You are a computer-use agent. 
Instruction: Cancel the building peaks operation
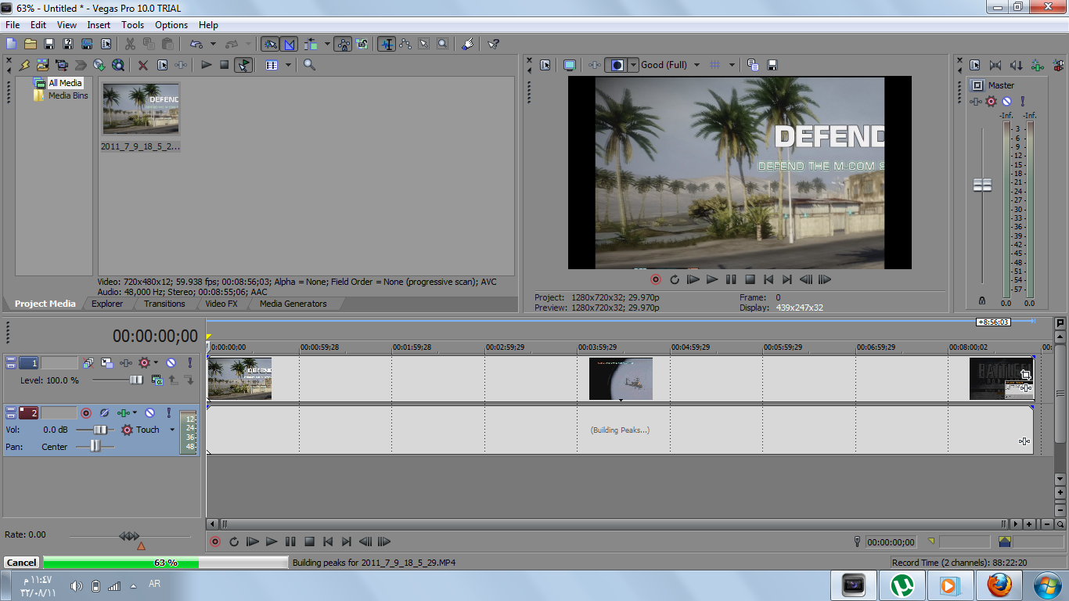pyautogui.click(x=22, y=563)
